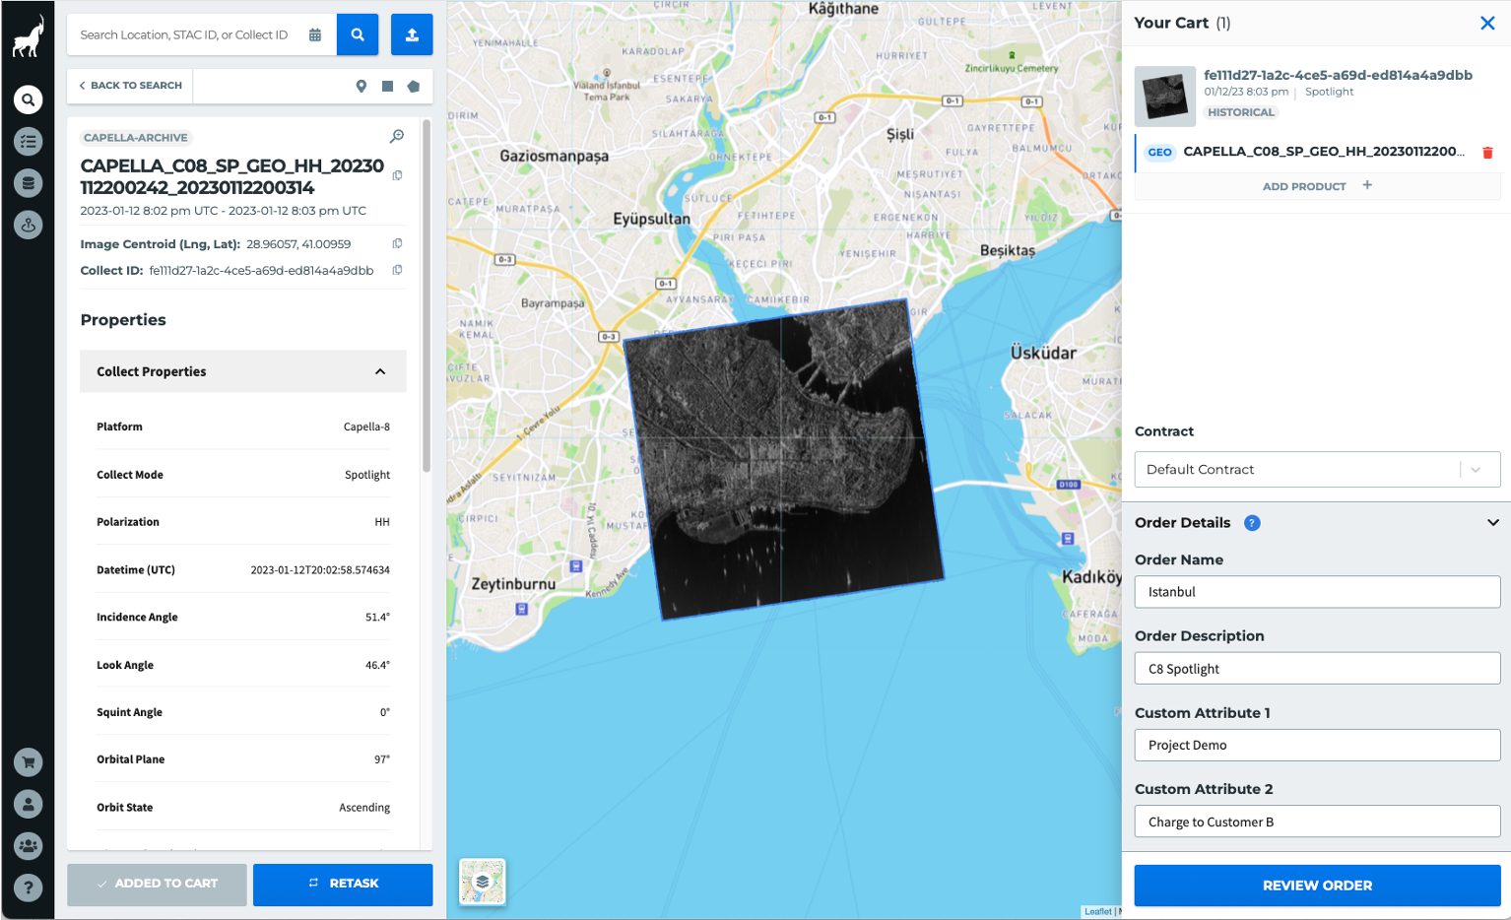Click the Custom Attribute 1 field
Viewport: 1511px width, 920px height.
pos(1317,745)
